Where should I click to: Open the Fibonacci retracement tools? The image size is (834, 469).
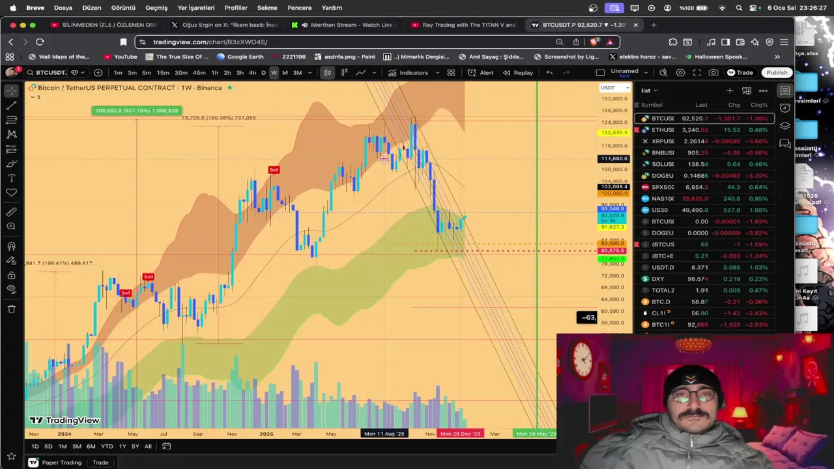[x=11, y=120]
